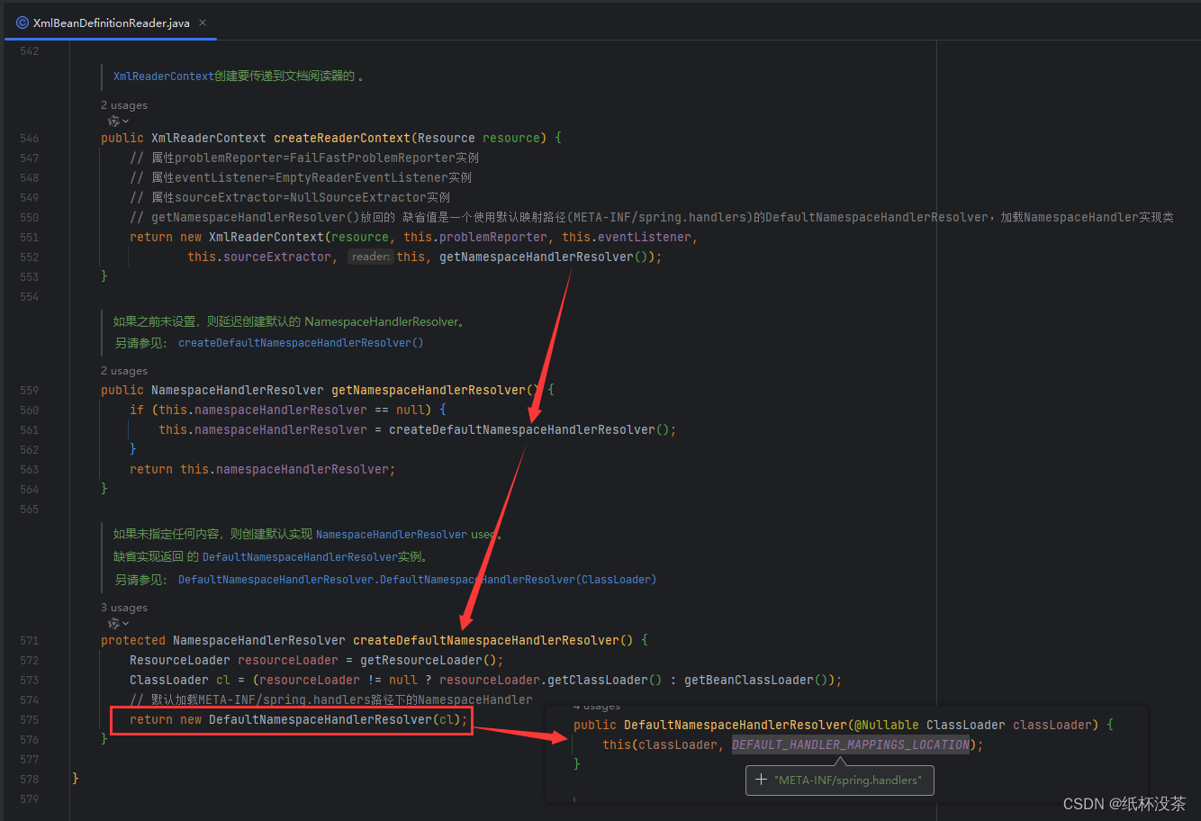Show the 2 usages hint above getNamespaceHandlerResolver

coord(124,371)
